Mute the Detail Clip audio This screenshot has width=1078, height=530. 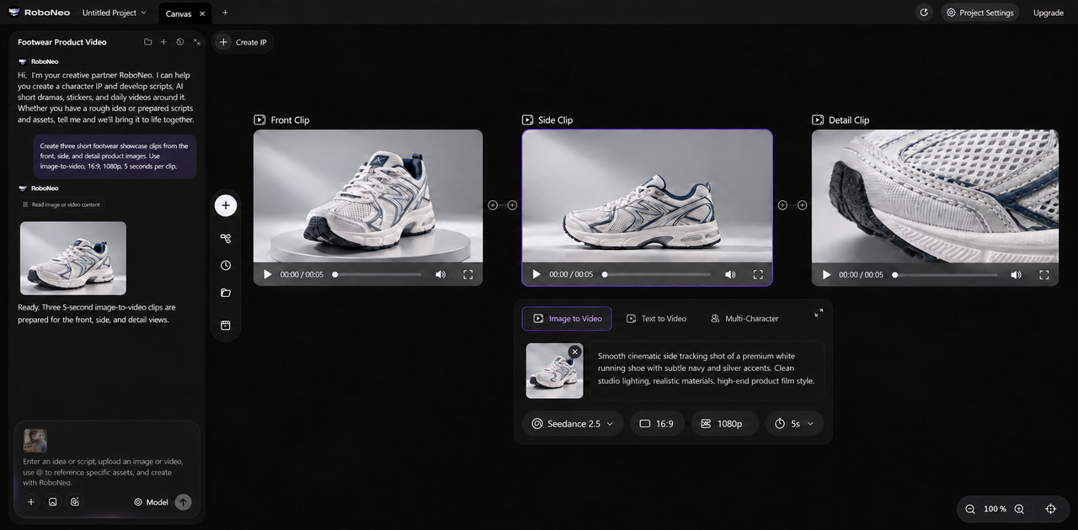pyautogui.click(x=1017, y=274)
